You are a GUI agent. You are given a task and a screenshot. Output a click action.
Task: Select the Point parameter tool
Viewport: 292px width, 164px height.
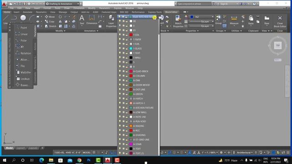(x=21, y=27)
